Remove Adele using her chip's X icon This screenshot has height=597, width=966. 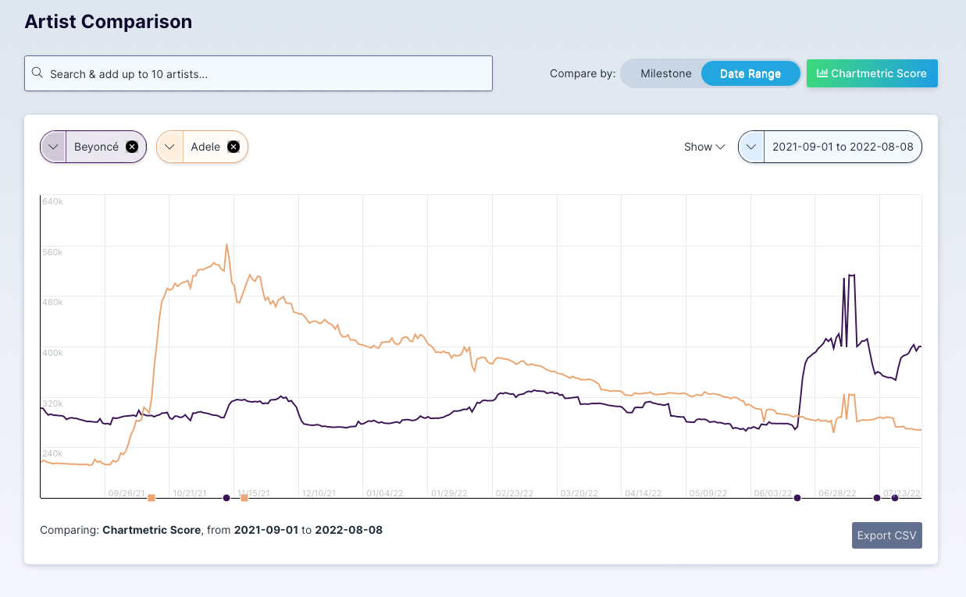(233, 147)
